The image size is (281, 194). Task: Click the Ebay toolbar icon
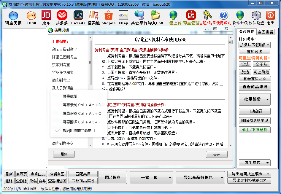coord(123,18)
